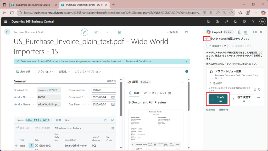
Task: Close the Copilot pane
Action: pyautogui.click(x=261, y=32)
